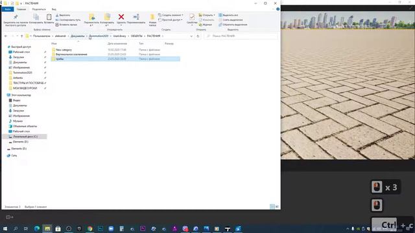The height and width of the screenshot is (233, 415).
Task: Open Twinmotion2020 in the navigation pane
Action: pyautogui.click(x=23, y=72)
